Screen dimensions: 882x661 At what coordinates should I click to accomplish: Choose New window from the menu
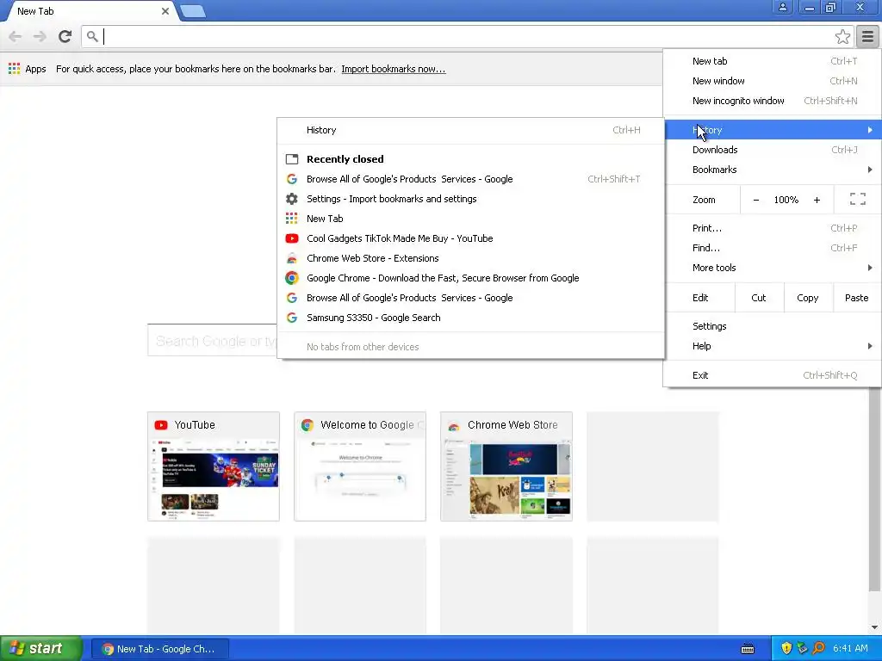772,81
